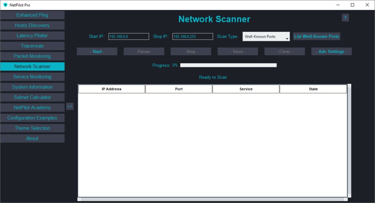Maximize the NetPilot Pro window
The width and height of the screenshot is (375, 203).
[353, 5]
